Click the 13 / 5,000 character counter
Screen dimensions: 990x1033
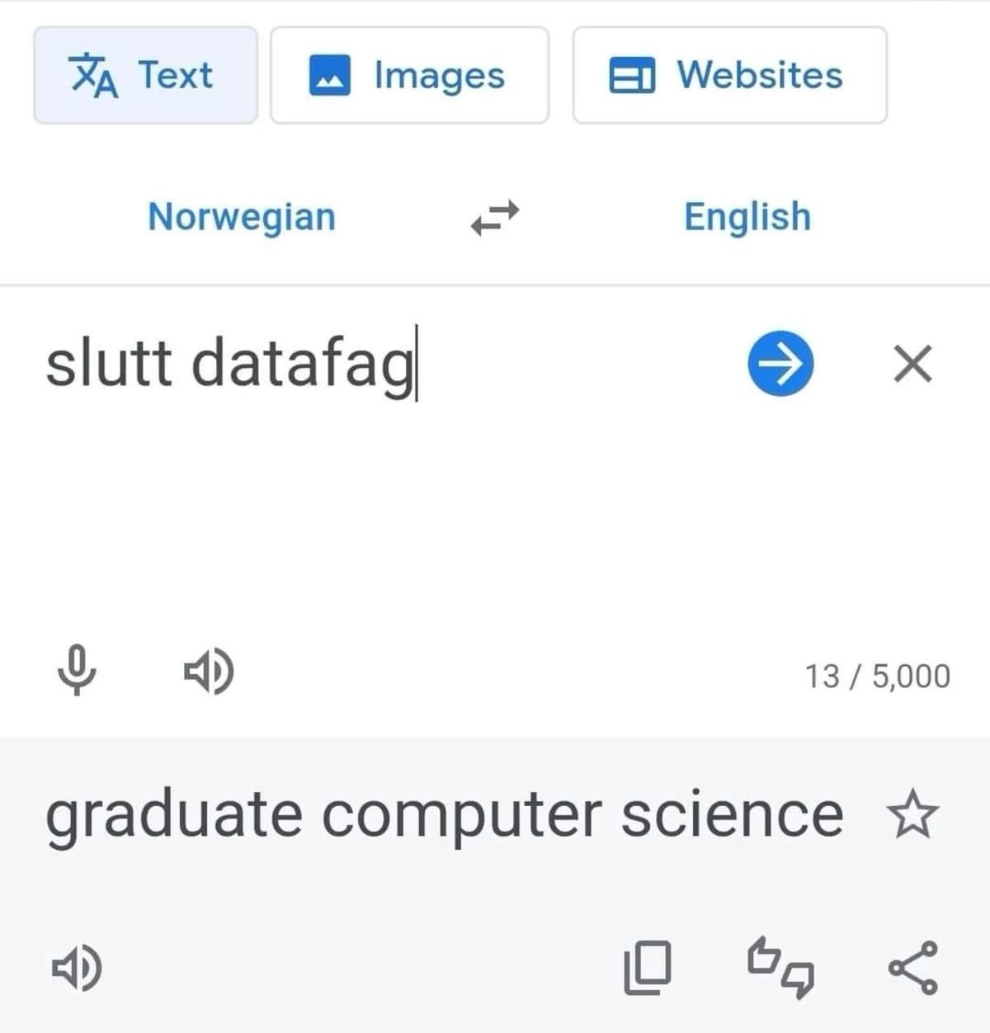877,676
